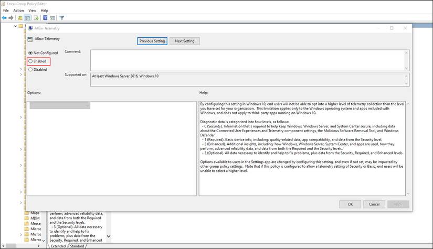
Task: Open the File menu
Action: click(6, 10)
